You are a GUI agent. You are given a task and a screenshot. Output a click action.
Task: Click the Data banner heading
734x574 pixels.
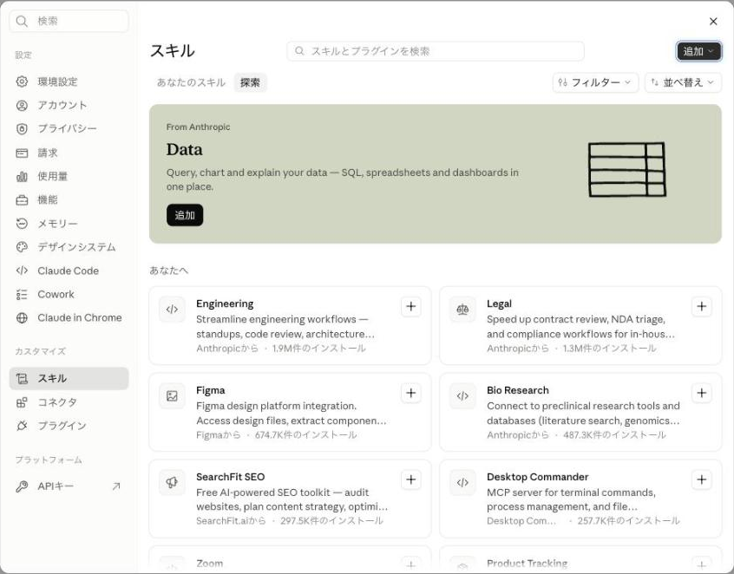(185, 150)
